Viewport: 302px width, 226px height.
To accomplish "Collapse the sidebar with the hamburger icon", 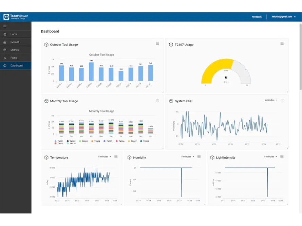I will point(5,26).
